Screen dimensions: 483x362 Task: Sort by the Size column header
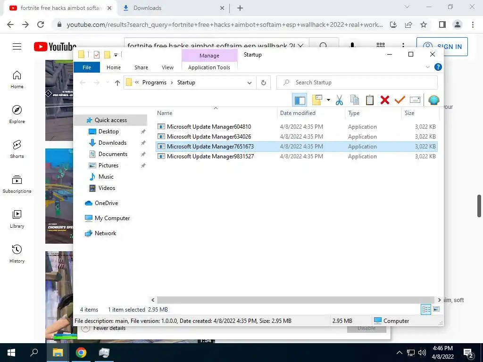coord(409,113)
